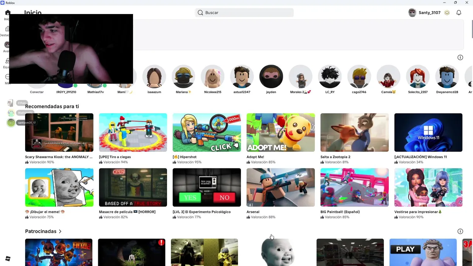Click Destacados icon in left sidebar
Screen dimensions: 473x266
pyautogui.click(x=7, y=29)
